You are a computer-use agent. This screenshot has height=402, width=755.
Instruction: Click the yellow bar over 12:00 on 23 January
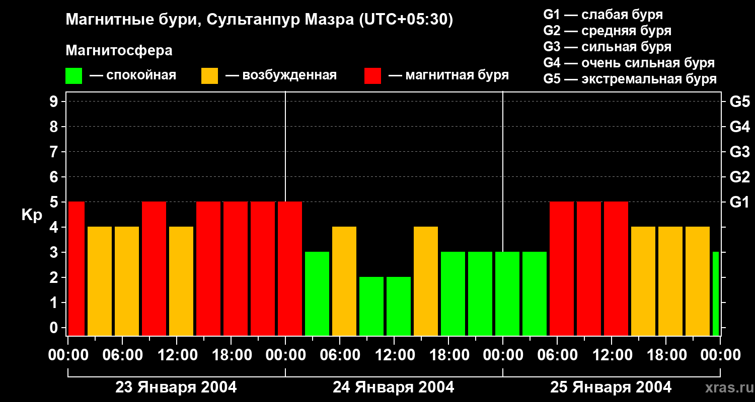[181, 281]
